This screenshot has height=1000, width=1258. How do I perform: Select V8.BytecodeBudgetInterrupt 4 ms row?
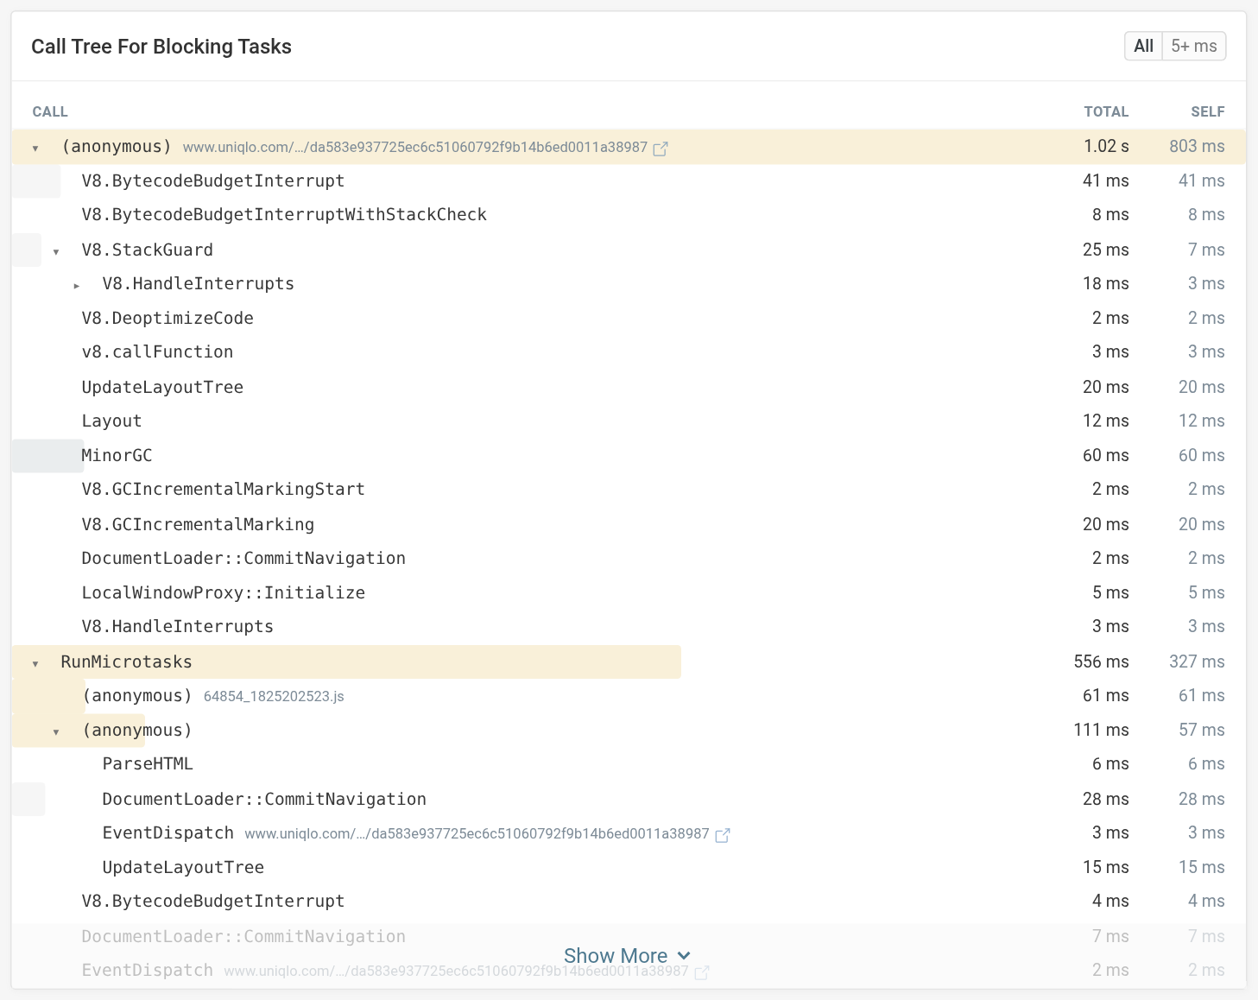629,901
